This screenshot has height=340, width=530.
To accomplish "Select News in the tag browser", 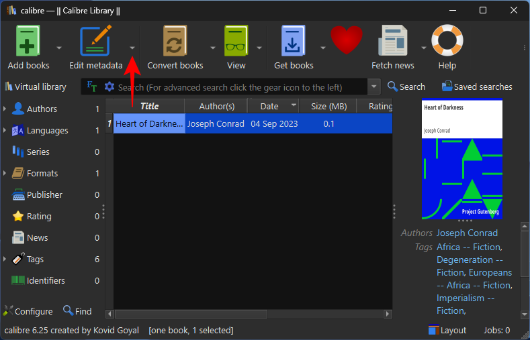I will [x=37, y=238].
